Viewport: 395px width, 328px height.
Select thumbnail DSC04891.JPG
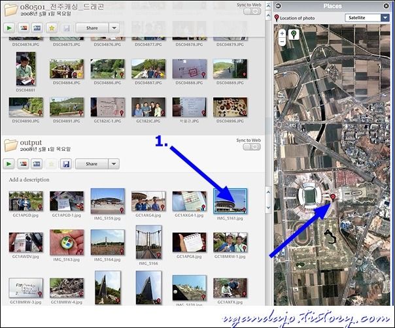tap(67, 107)
